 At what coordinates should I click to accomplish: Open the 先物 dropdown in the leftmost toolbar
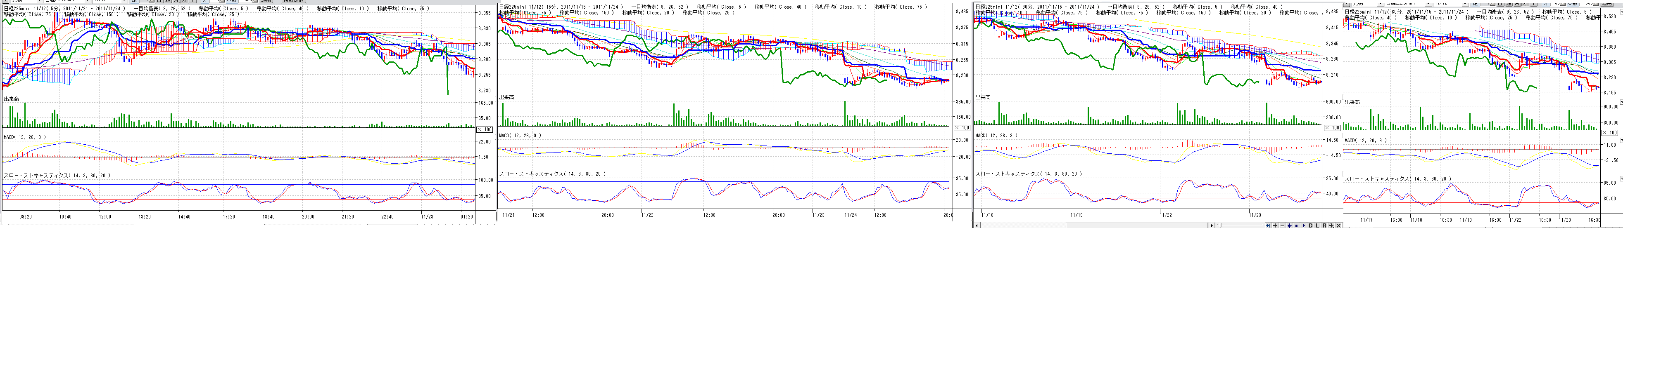[39, 1]
